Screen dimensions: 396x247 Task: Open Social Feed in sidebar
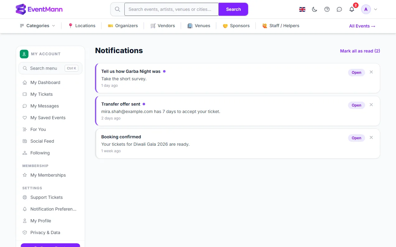[x=50, y=141]
